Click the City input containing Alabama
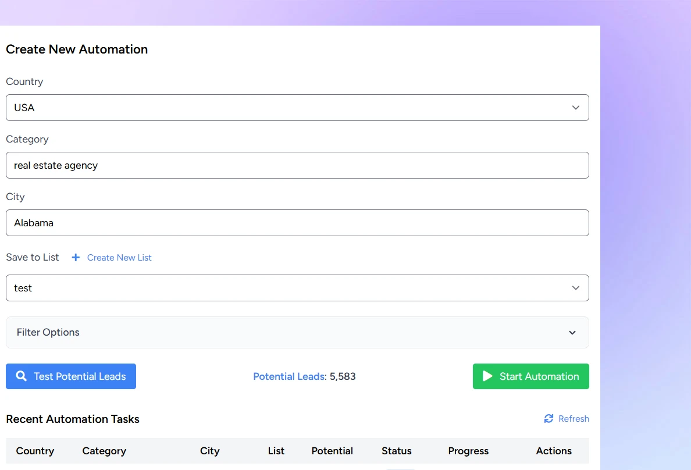Image resolution: width=691 pixels, height=470 pixels. [297, 223]
